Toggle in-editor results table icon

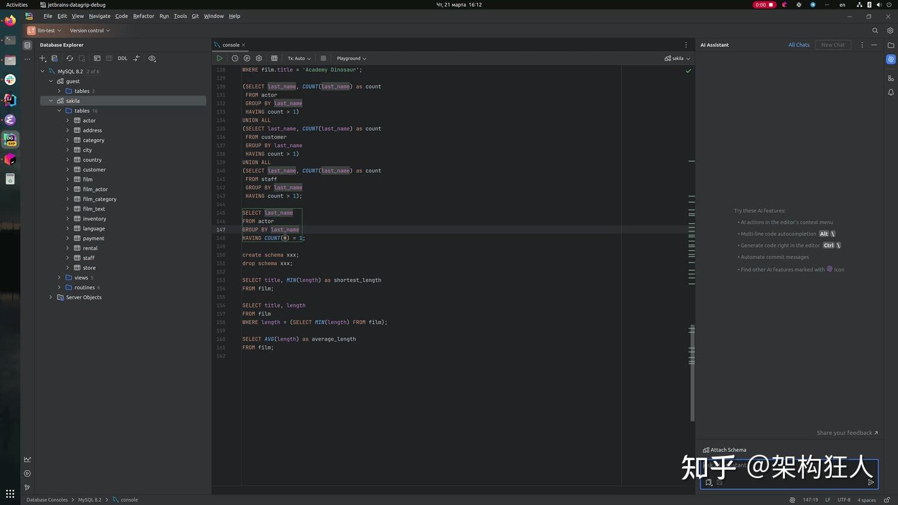pos(274,58)
